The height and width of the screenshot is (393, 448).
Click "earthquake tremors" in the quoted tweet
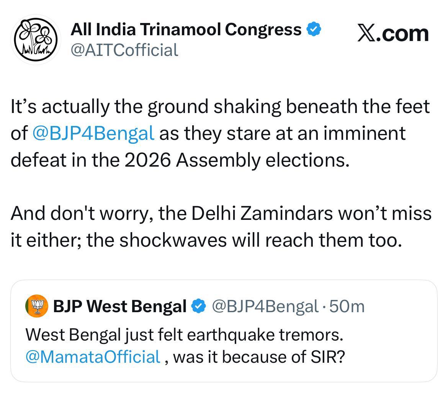[265, 335]
